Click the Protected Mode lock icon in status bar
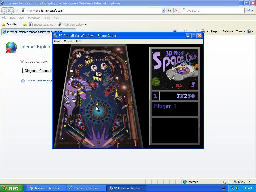The image size is (256, 192). pyautogui.click(x=225, y=182)
